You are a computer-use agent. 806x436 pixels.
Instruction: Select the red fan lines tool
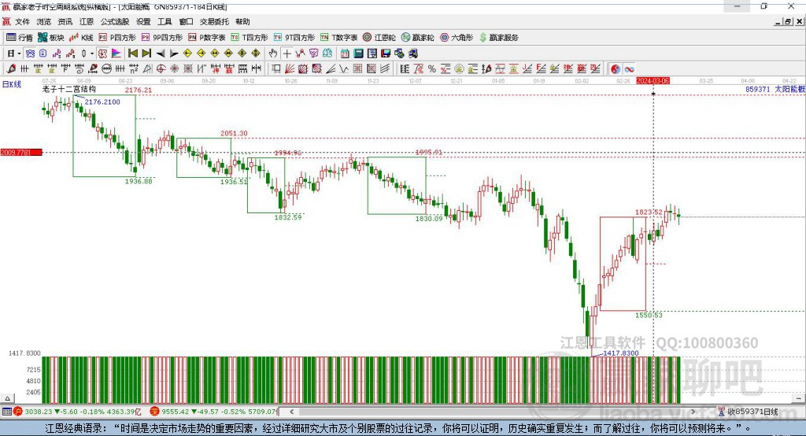[x=290, y=69]
